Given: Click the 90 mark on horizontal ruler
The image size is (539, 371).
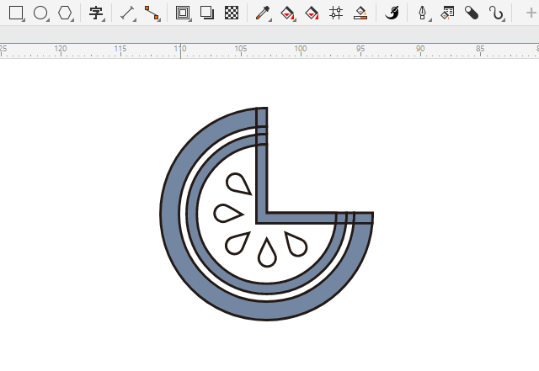Looking at the screenshot, I should pyautogui.click(x=420, y=49).
